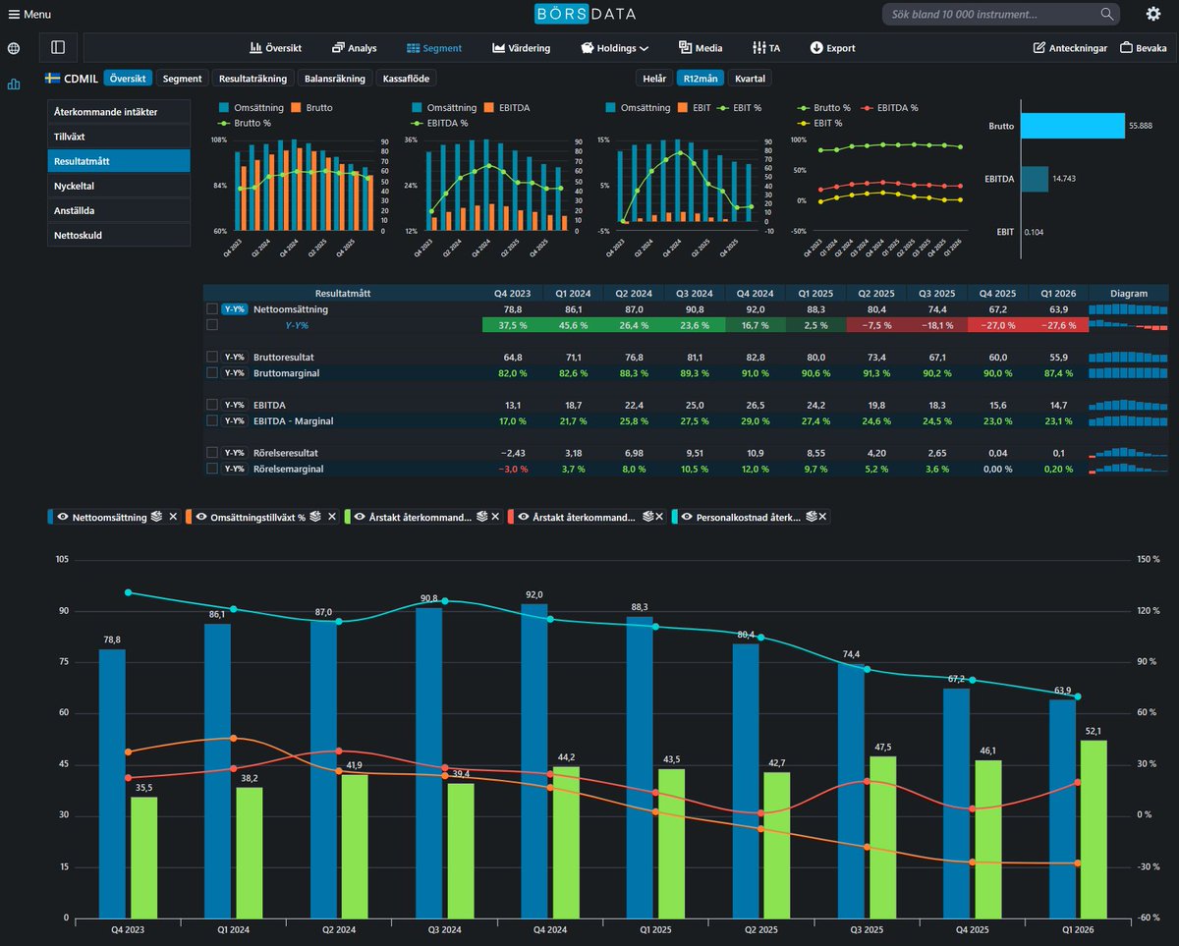Click stack icon on Omsättningstillväxt % chip
The height and width of the screenshot is (946, 1179).
click(315, 517)
